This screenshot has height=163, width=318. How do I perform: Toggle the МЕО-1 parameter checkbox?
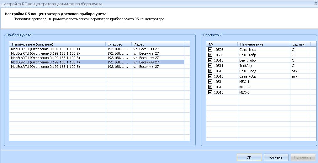(210, 82)
